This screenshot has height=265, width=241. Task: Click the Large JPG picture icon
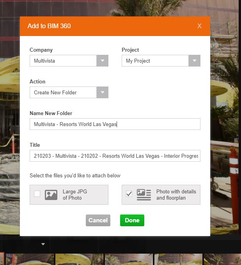pyautogui.click(x=51, y=195)
